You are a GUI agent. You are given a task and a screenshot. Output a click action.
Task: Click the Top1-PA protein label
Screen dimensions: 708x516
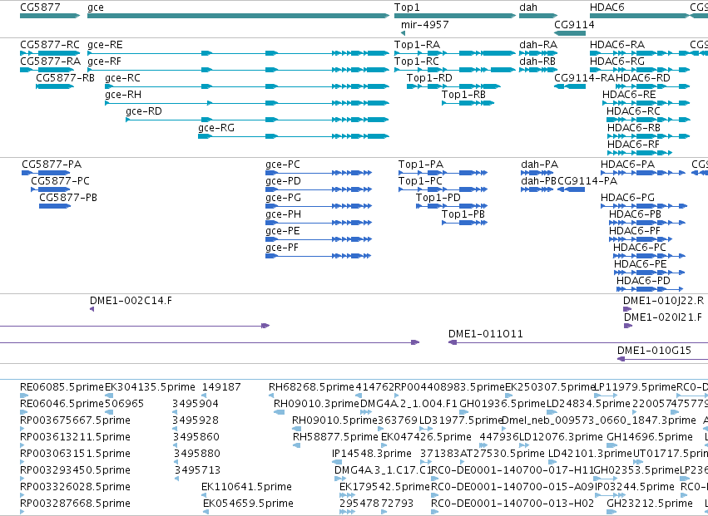pyautogui.click(x=421, y=165)
